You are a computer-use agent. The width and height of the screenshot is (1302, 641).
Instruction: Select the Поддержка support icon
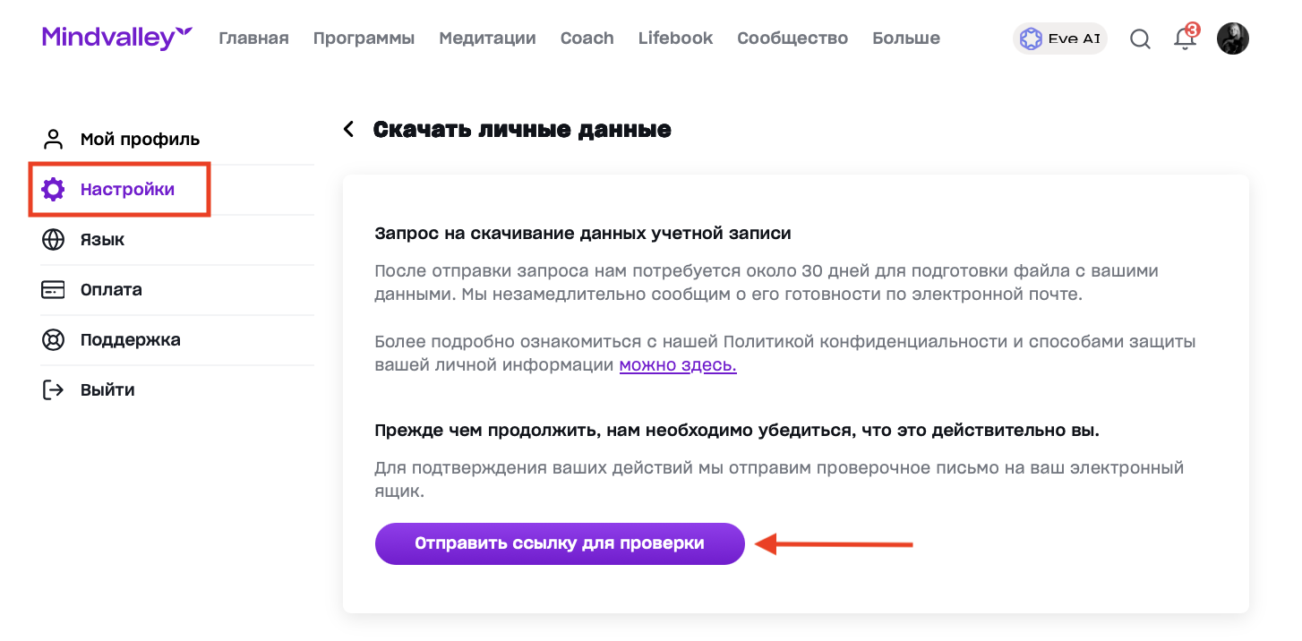click(x=53, y=339)
